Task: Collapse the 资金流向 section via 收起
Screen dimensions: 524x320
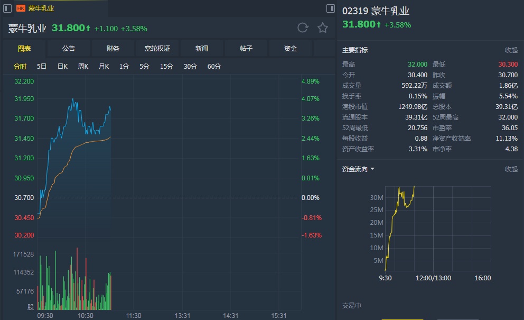Action: click(x=511, y=169)
